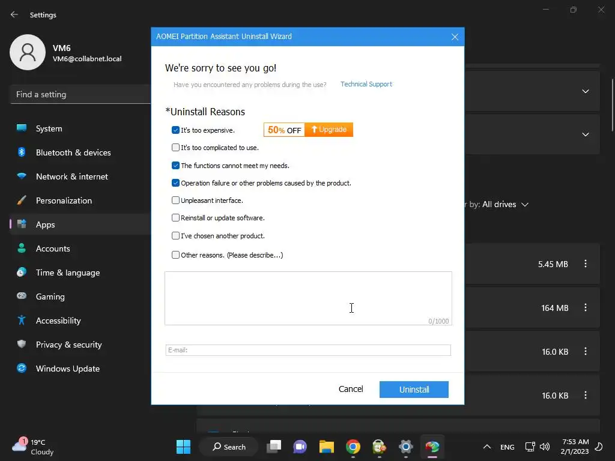Click the Gaming controller icon
The height and width of the screenshot is (461, 615).
click(22, 296)
